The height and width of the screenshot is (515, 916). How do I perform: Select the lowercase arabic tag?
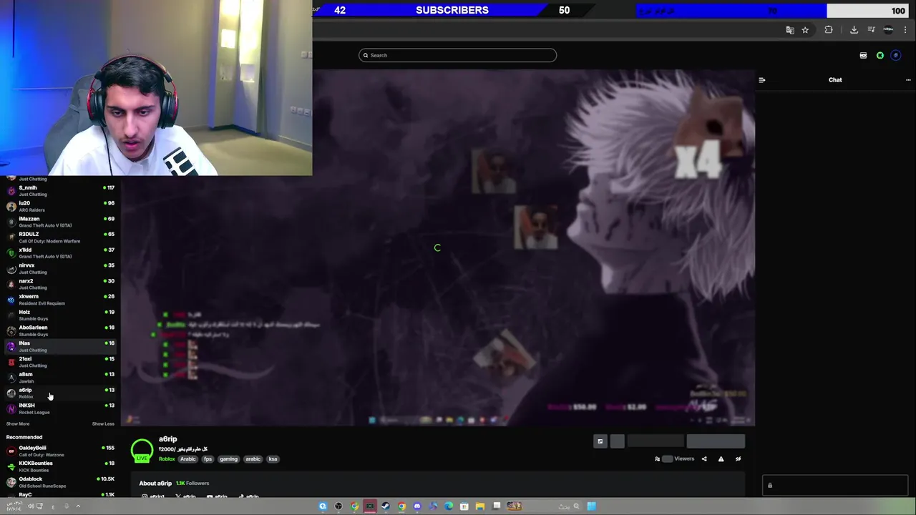(x=253, y=459)
